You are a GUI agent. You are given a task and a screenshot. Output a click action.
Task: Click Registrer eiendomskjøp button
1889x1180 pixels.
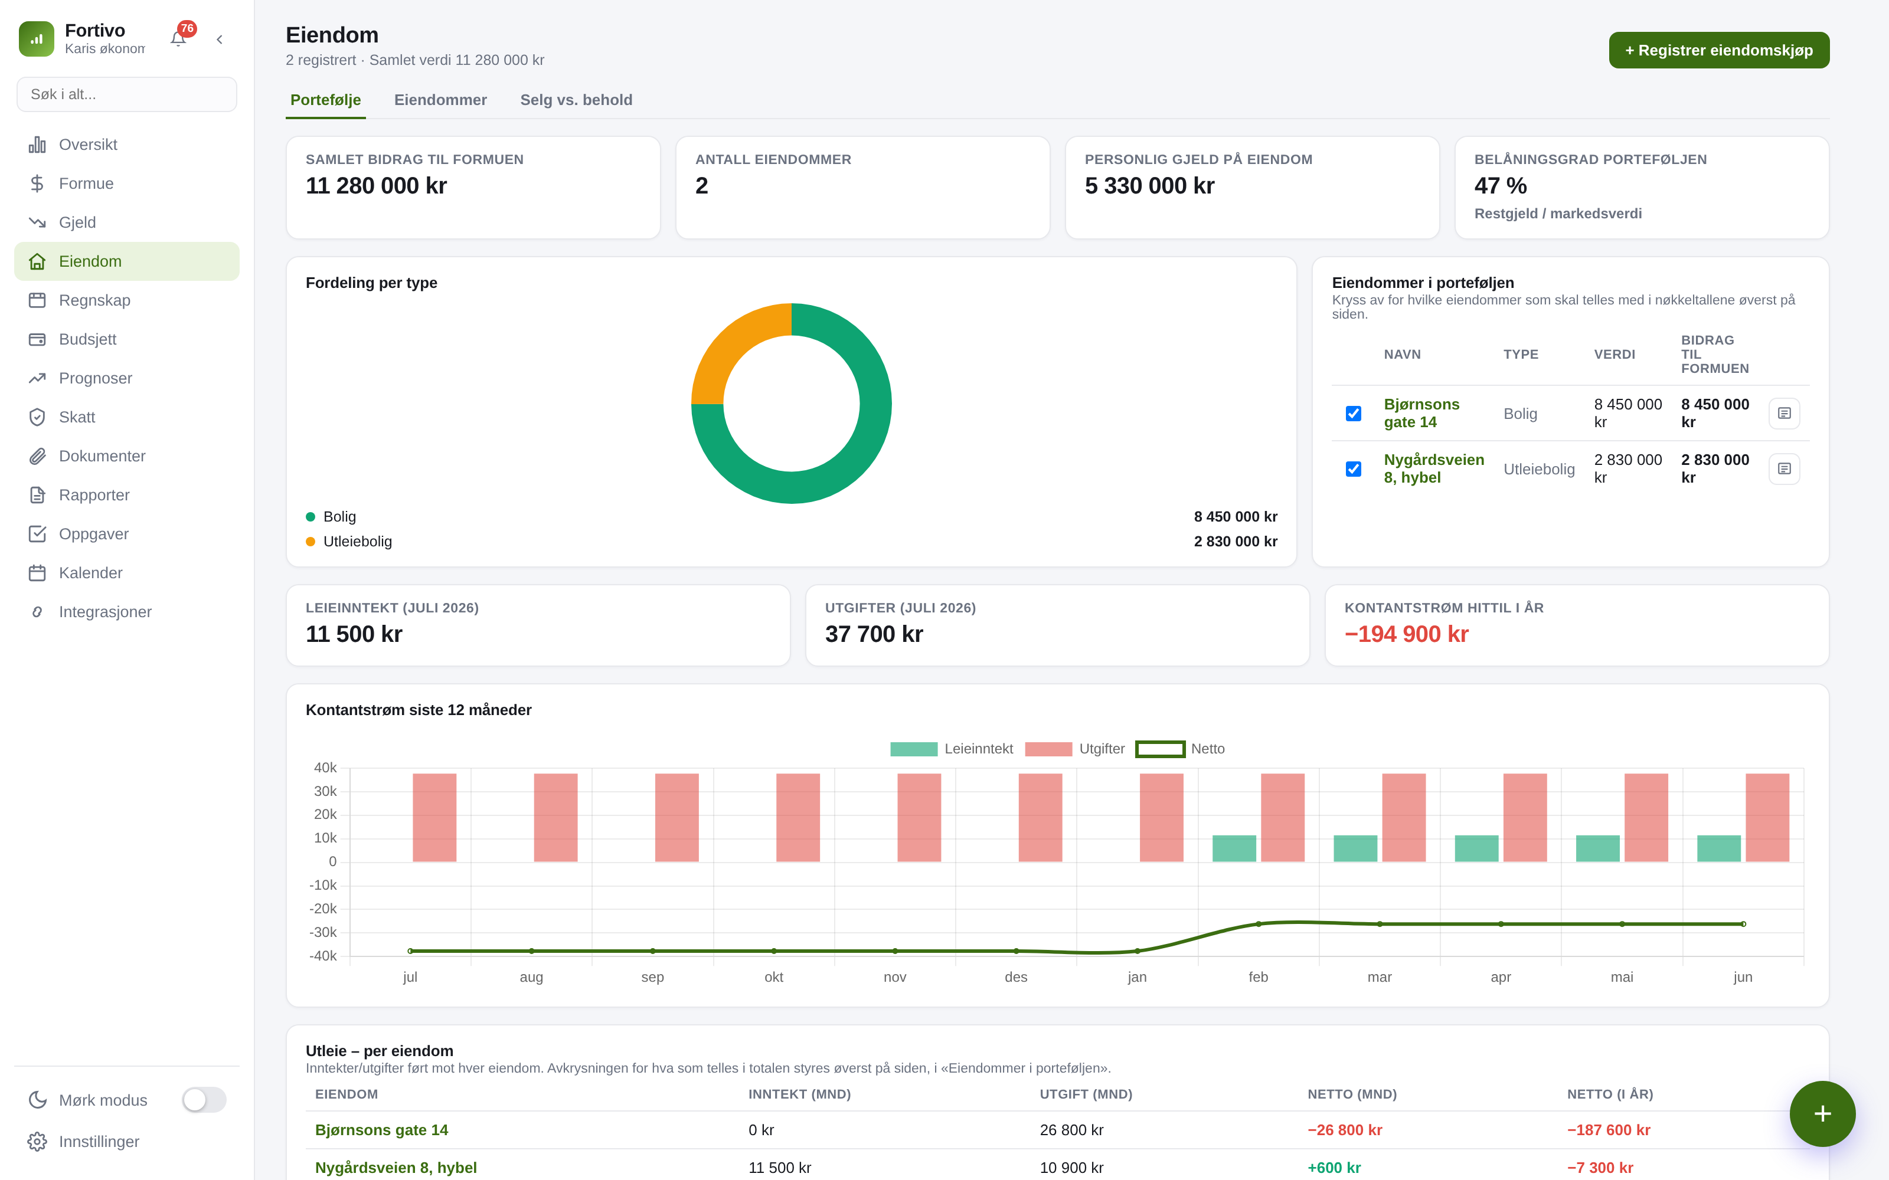tap(1719, 50)
